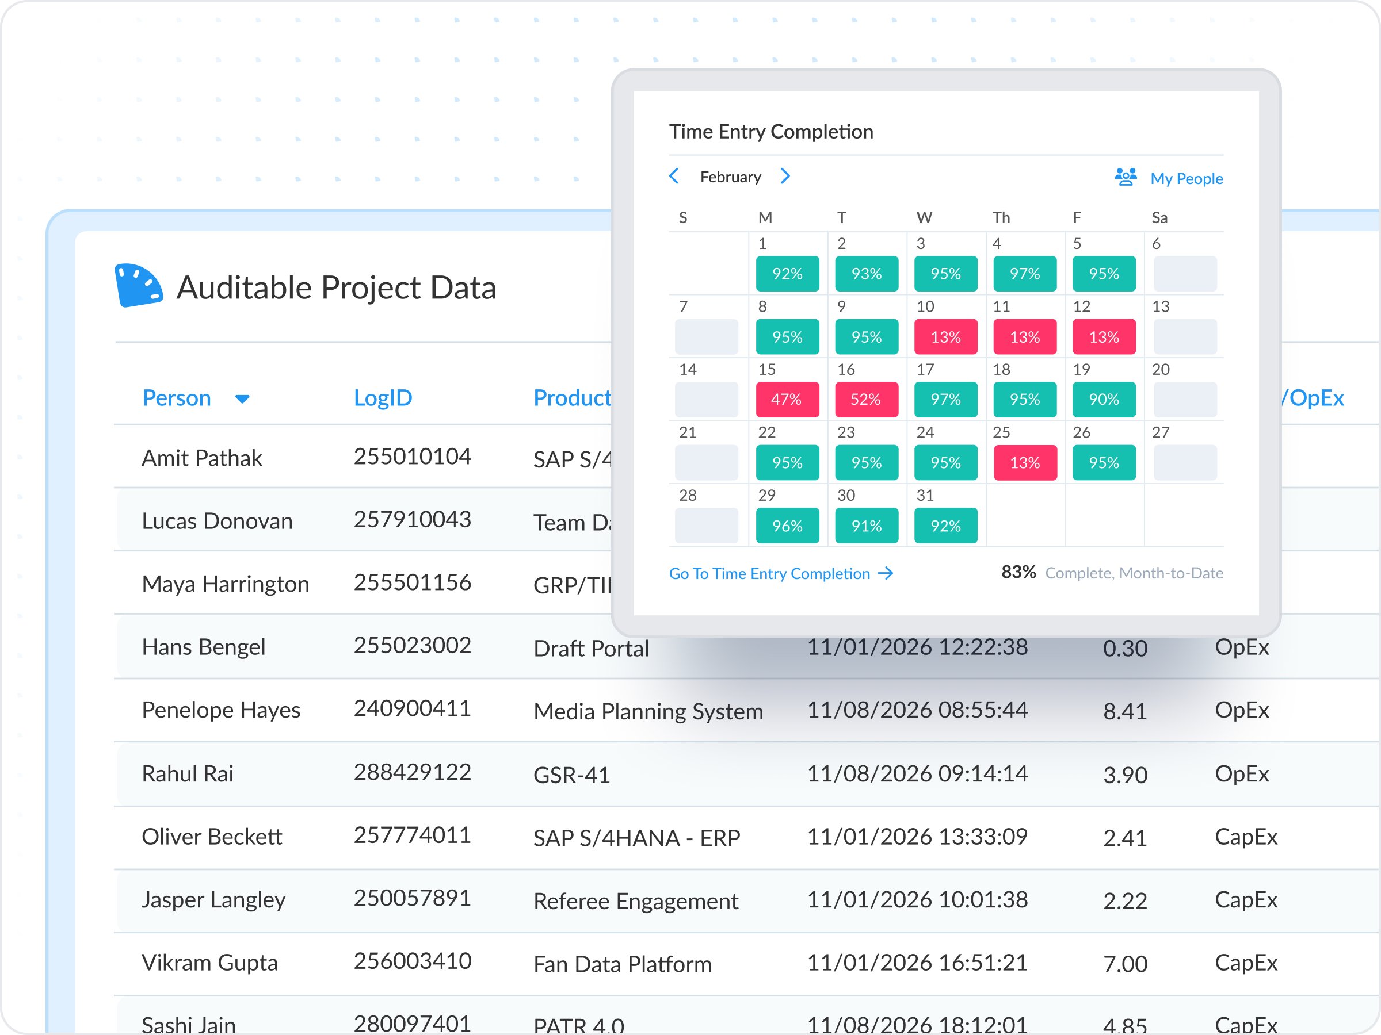Sort by the Product column header
Viewport: 1381px width, 1035px height.
click(571, 398)
